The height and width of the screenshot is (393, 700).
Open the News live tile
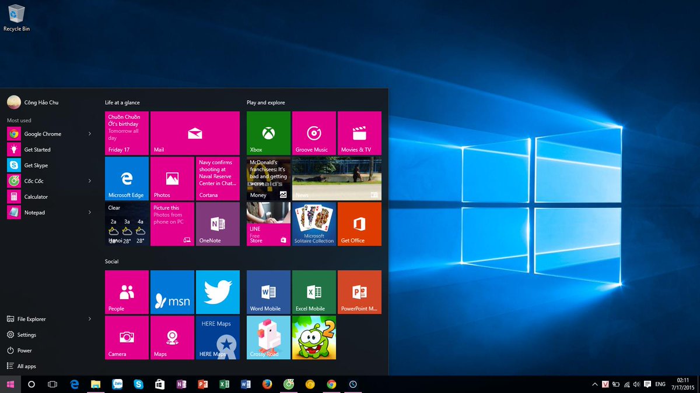[337, 178]
